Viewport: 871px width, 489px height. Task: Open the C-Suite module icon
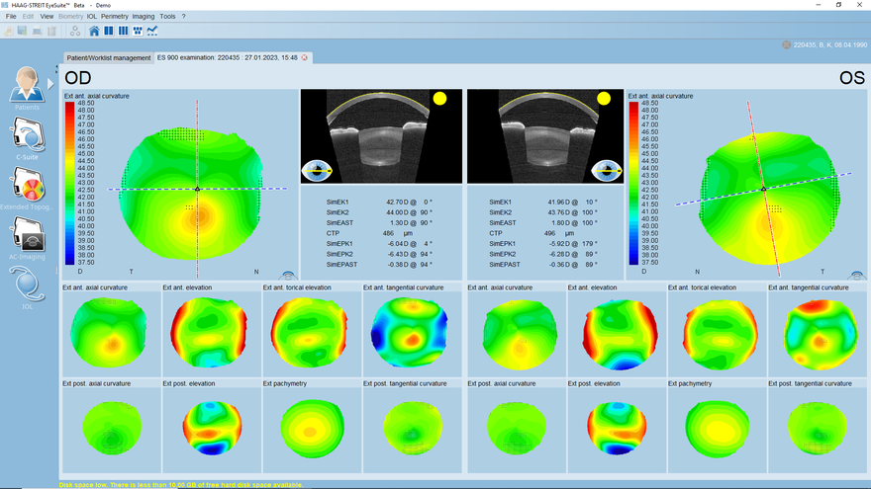pos(27,135)
